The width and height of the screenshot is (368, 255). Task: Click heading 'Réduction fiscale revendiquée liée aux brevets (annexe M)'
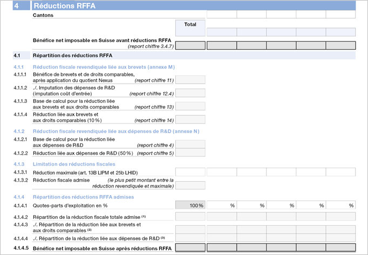click(x=104, y=67)
